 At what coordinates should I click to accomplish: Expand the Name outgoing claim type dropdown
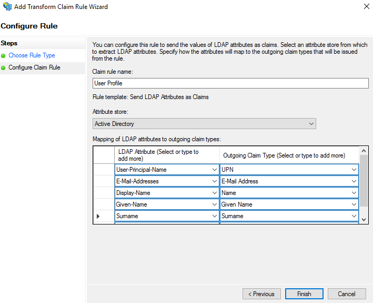354,193
